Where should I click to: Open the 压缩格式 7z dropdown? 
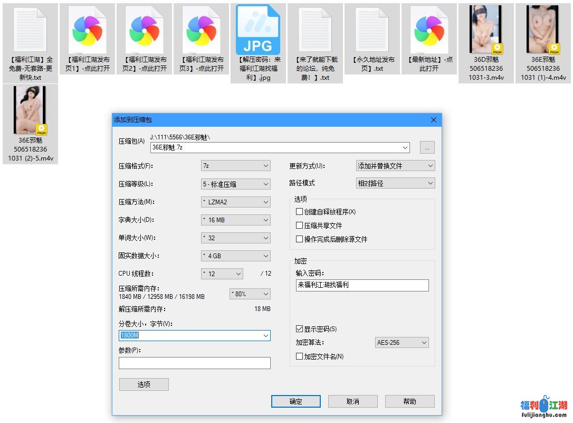pyautogui.click(x=236, y=166)
